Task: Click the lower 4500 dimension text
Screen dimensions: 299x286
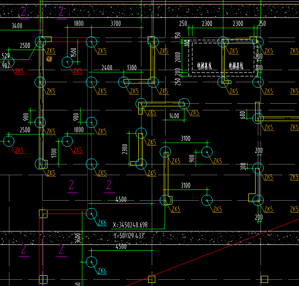Action: (x=121, y=247)
